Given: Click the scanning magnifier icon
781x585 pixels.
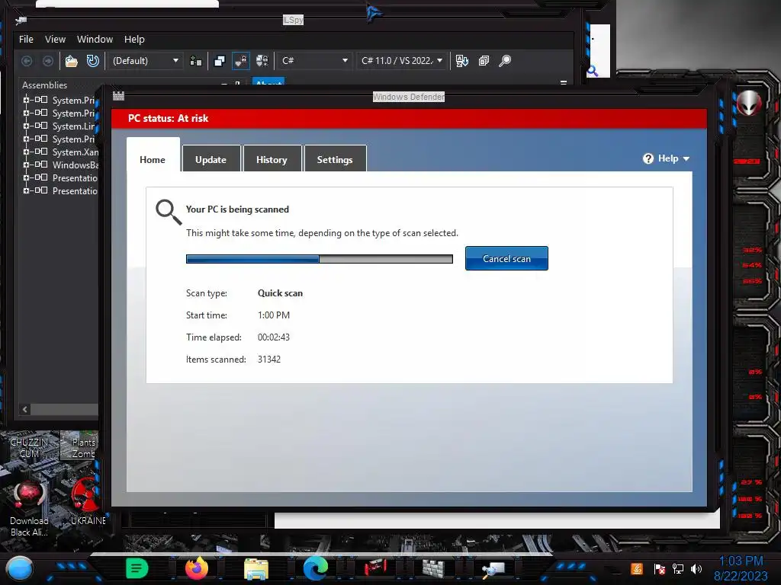Looking at the screenshot, I should coord(169,212).
